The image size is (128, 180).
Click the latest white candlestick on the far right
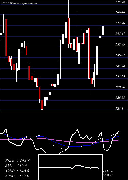103,31
